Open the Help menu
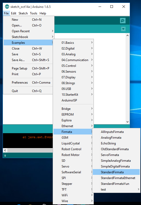Image resolution: width=141 pixels, height=205 pixels. pos(43,13)
